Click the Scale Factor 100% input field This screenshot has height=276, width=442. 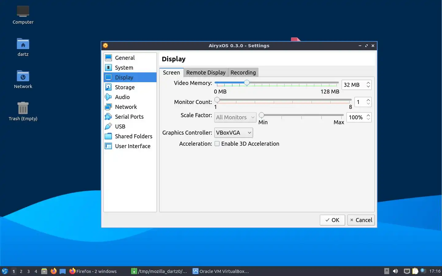point(356,117)
